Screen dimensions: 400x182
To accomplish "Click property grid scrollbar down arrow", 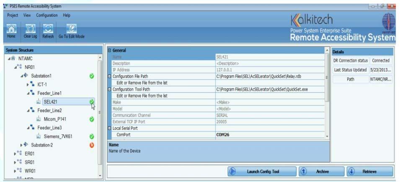I will coord(327,136).
